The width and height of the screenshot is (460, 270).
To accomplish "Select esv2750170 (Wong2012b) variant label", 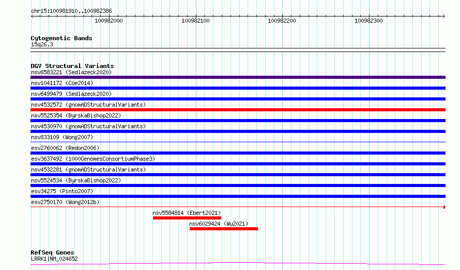I will 65,202.
